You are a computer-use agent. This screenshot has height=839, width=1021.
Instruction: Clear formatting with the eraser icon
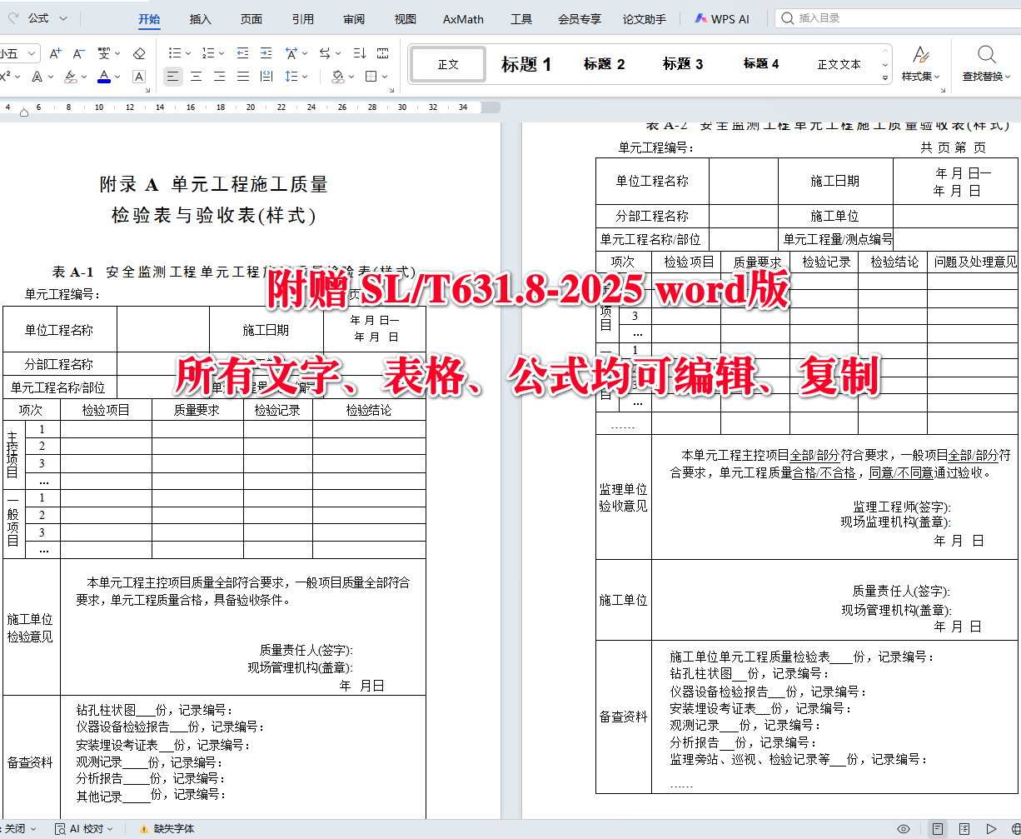coord(139,53)
